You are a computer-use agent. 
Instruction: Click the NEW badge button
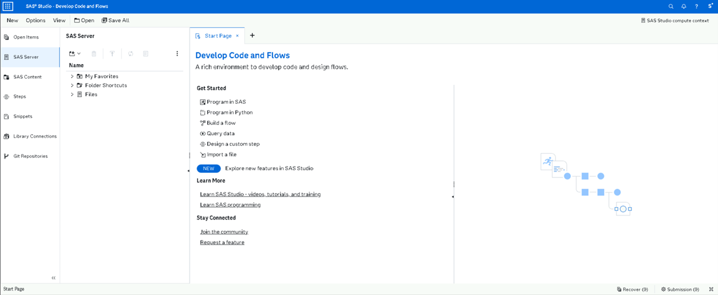208,169
